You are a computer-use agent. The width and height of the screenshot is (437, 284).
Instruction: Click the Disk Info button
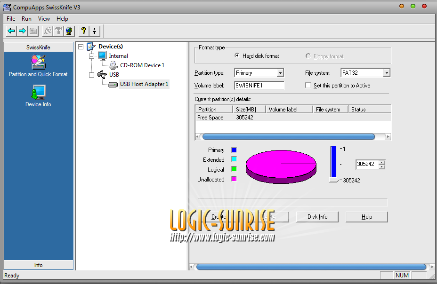[317, 217]
